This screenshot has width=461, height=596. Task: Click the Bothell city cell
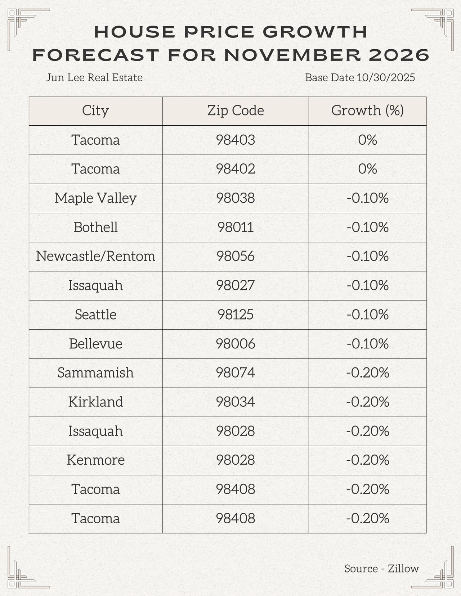tap(95, 227)
